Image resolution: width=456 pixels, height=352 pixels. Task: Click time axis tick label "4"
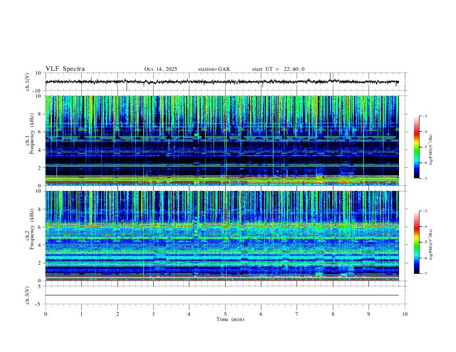tap(189, 314)
